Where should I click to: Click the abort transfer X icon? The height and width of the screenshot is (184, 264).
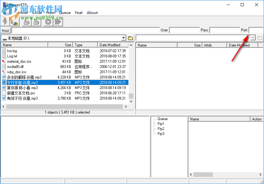[x=48, y=22]
